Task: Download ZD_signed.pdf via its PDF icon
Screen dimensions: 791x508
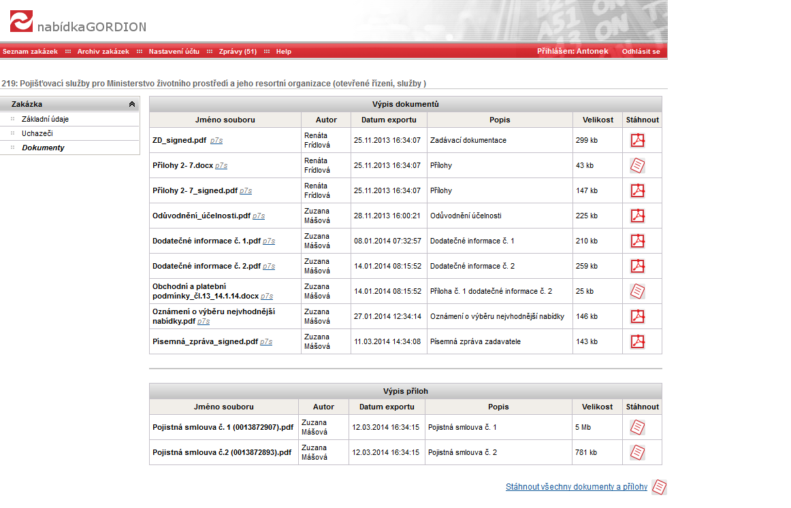Action: (x=637, y=140)
